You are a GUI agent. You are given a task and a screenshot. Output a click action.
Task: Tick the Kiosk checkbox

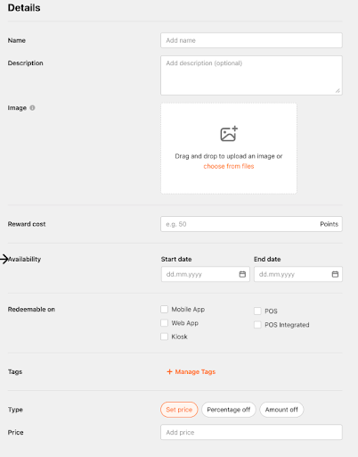[164, 337]
